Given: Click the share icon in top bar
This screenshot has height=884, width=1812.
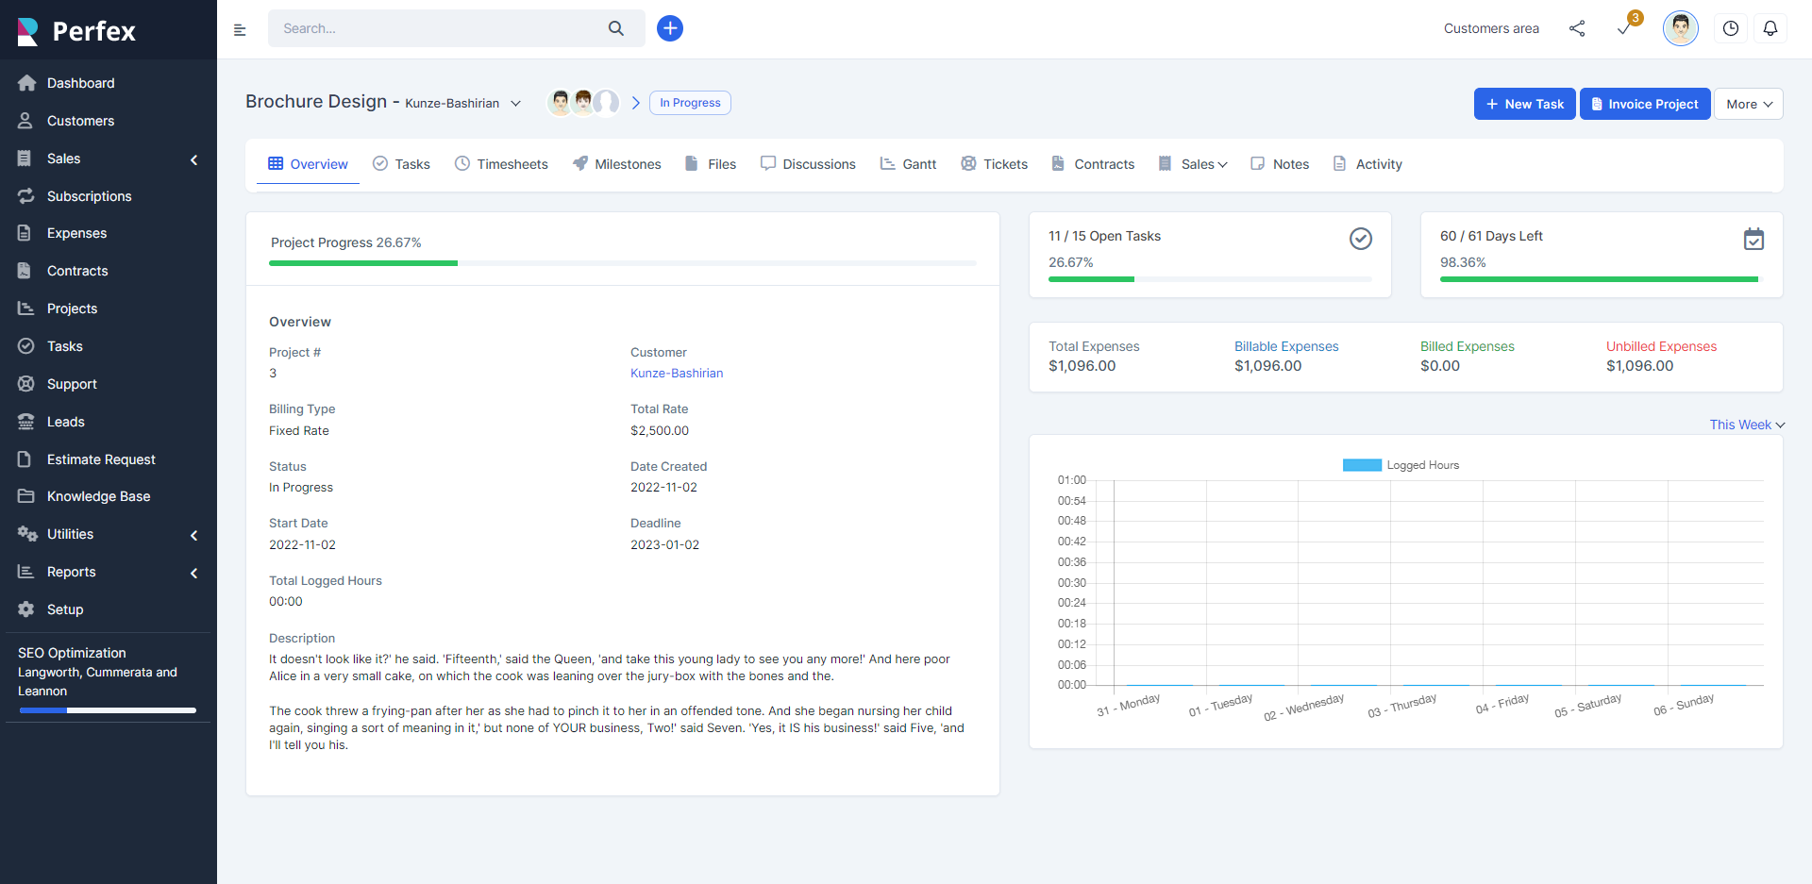Looking at the screenshot, I should (x=1577, y=28).
